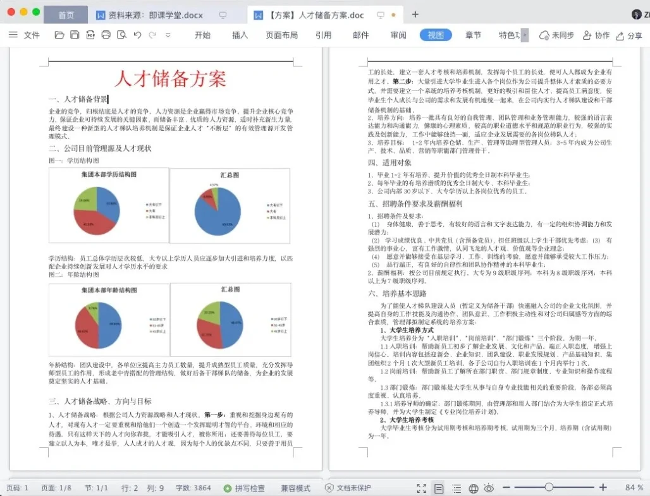Click status bar 页码: 1
Viewport: 650px width, 496px height.
(x=18, y=488)
